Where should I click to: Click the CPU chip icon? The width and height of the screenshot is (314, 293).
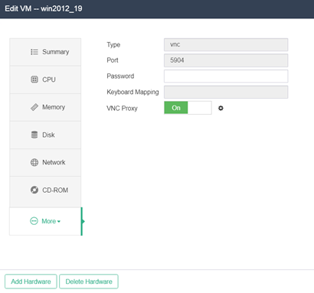click(x=34, y=80)
